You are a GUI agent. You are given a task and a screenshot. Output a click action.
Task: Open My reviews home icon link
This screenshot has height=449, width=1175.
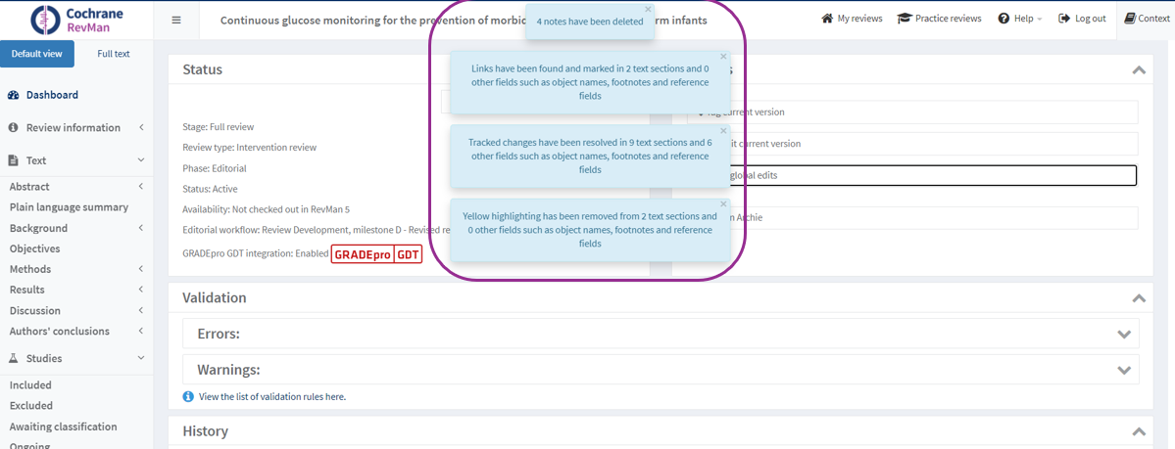click(x=827, y=19)
